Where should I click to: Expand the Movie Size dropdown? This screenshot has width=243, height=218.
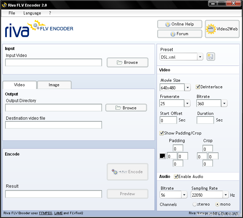pyautogui.click(x=187, y=88)
